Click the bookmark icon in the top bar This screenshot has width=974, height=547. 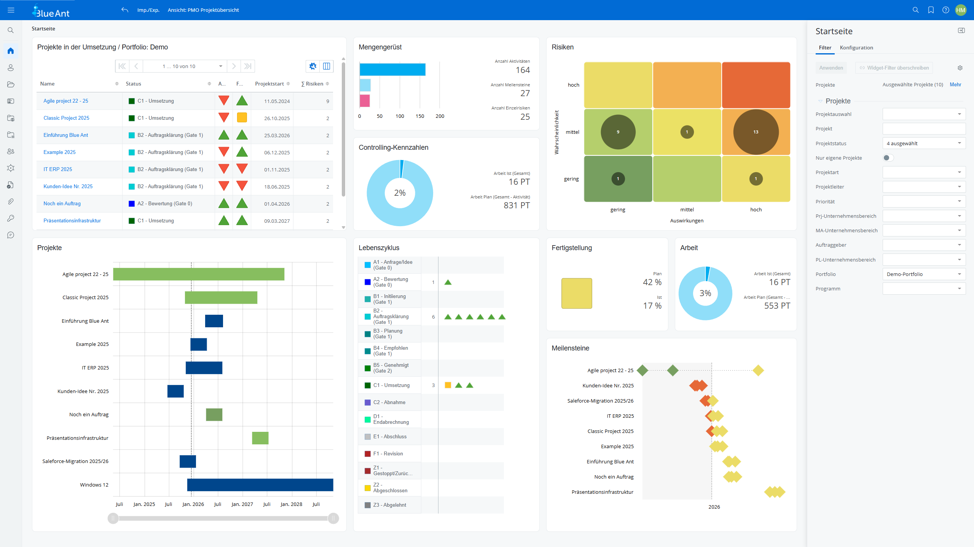point(931,10)
